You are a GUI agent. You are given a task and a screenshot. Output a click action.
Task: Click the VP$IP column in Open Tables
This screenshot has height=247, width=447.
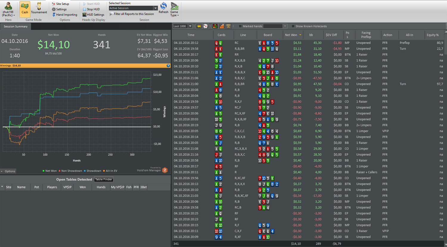pos(67,187)
